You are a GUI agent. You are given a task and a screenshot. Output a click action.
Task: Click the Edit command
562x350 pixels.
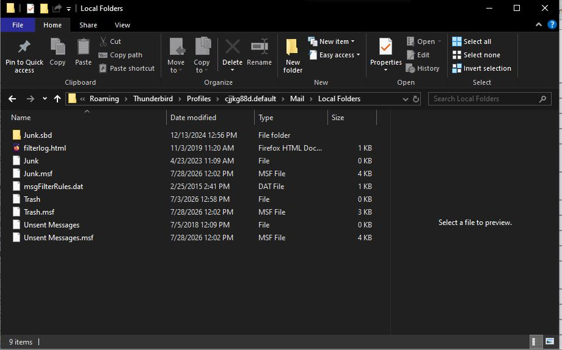418,55
